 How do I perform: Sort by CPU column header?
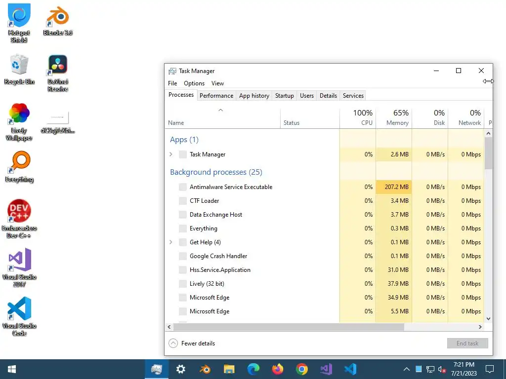coord(358,118)
